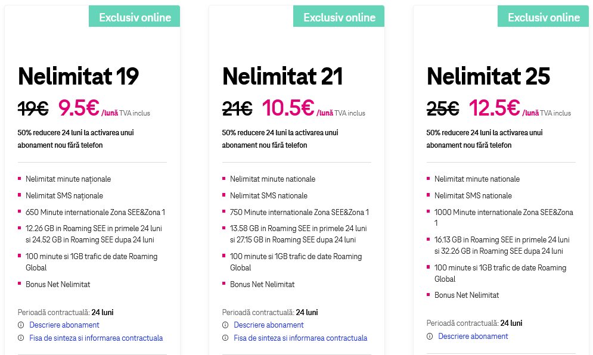593x355 pixels.
Task: Click info icon beside Nelimitat 21 Fisa de sinteza
Action: pyautogui.click(x=225, y=338)
